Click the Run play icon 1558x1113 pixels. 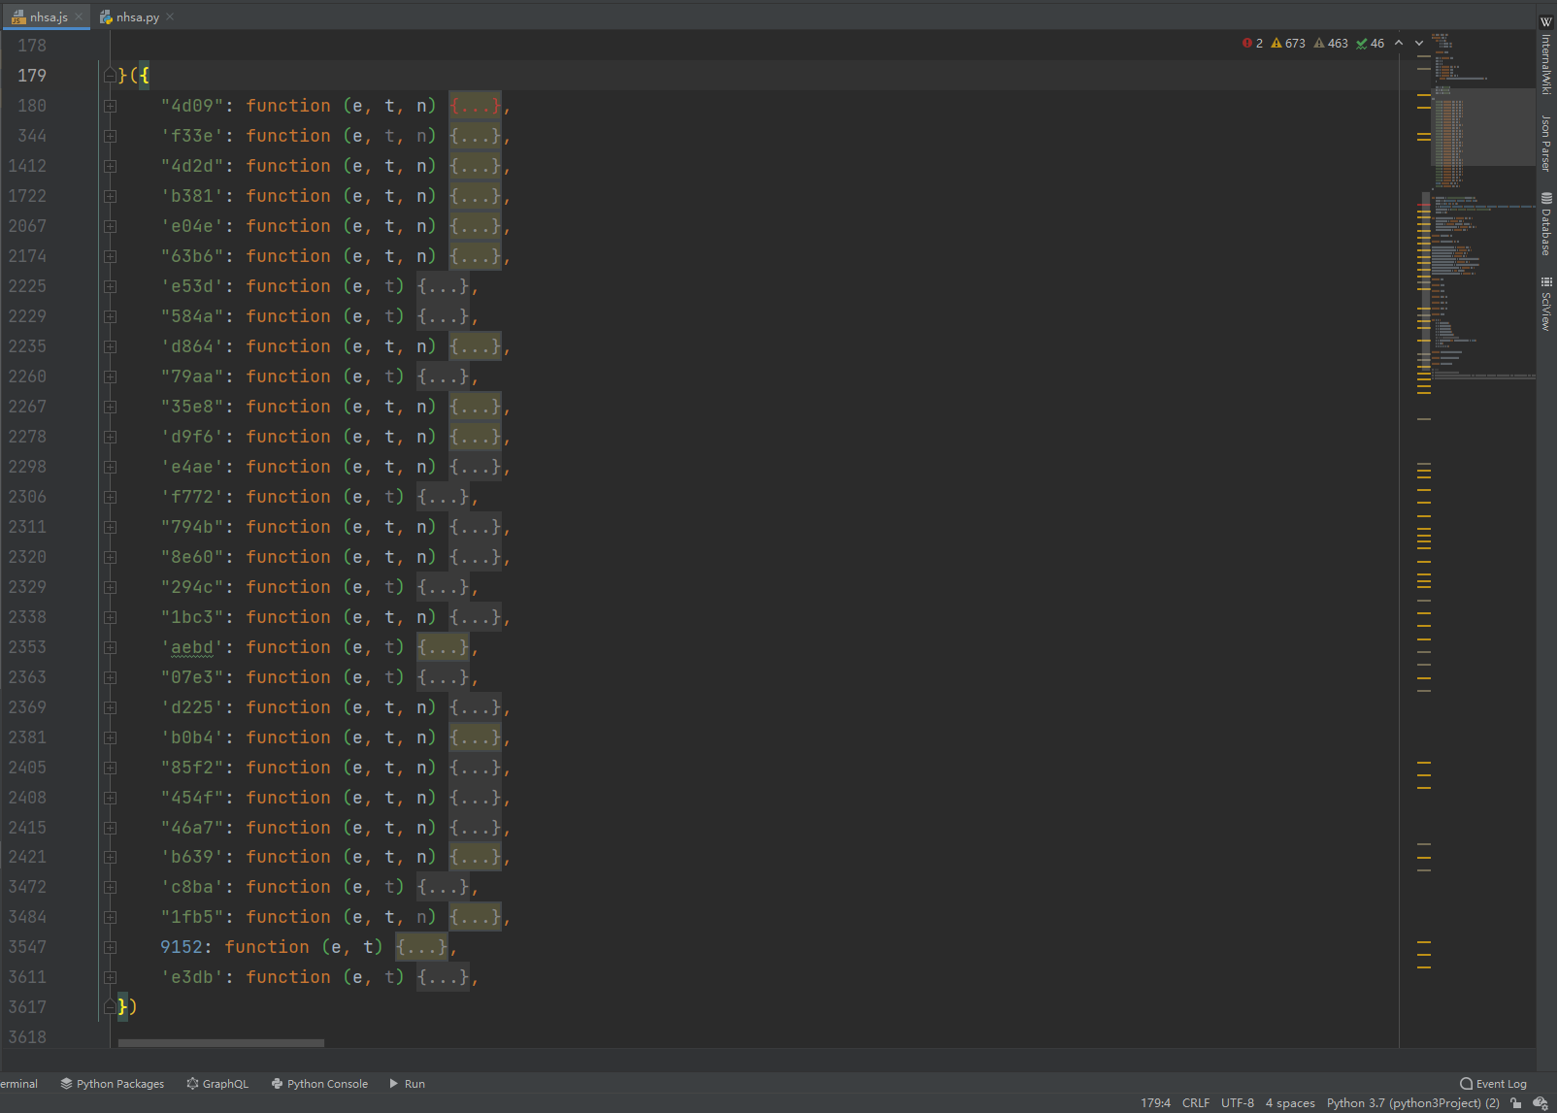tap(394, 1084)
